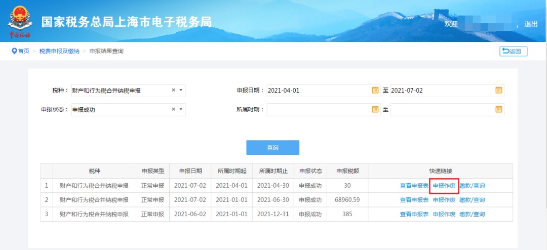Click the 返回 button
The width and height of the screenshot is (547, 250).
tap(513, 51)
